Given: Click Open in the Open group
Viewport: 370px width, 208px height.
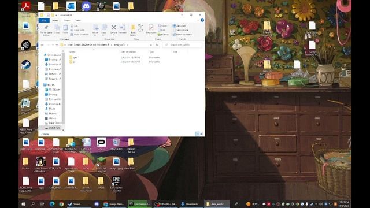Looking at the screenshot, I should 162,25.
